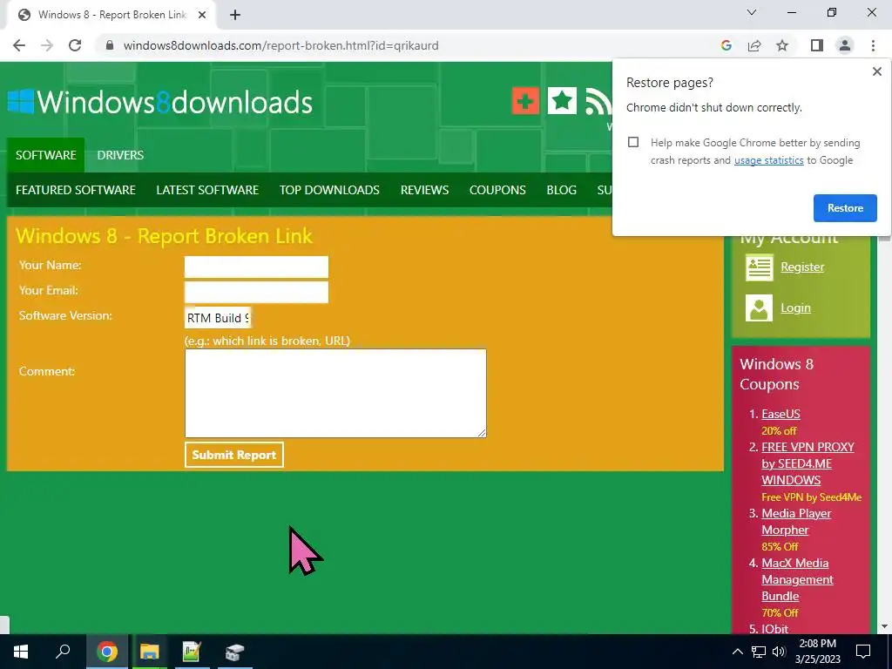Open the Login link
892x669 pixels.
tap(795, 307)
